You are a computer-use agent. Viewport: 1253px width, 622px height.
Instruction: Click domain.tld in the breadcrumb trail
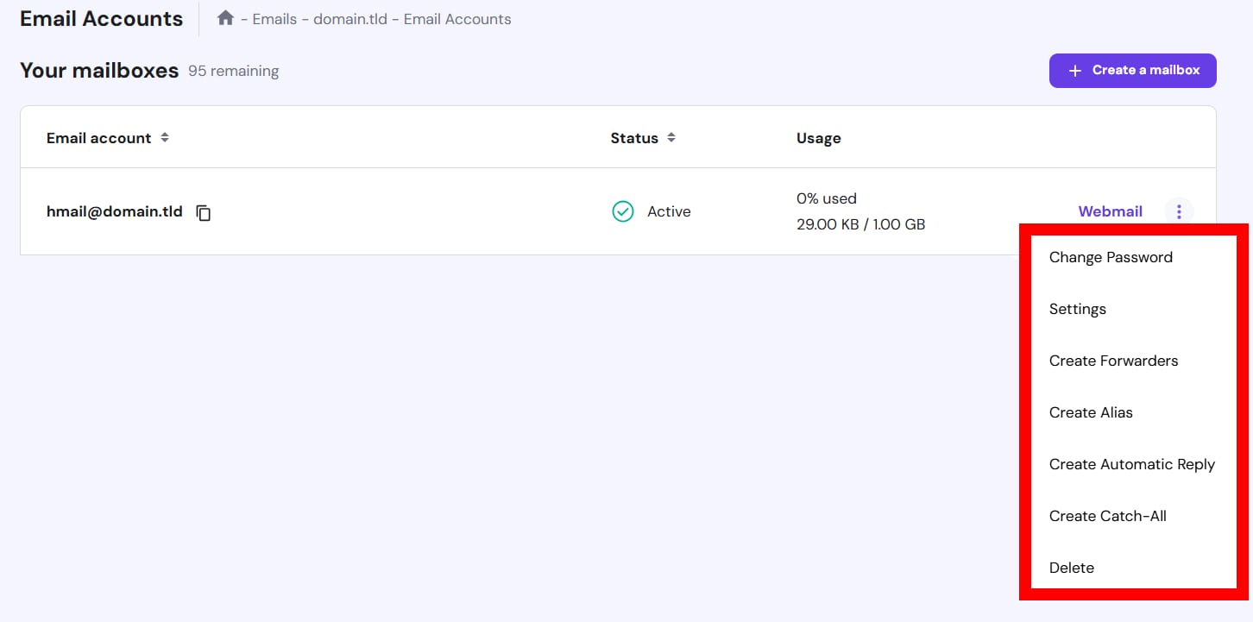349,19
